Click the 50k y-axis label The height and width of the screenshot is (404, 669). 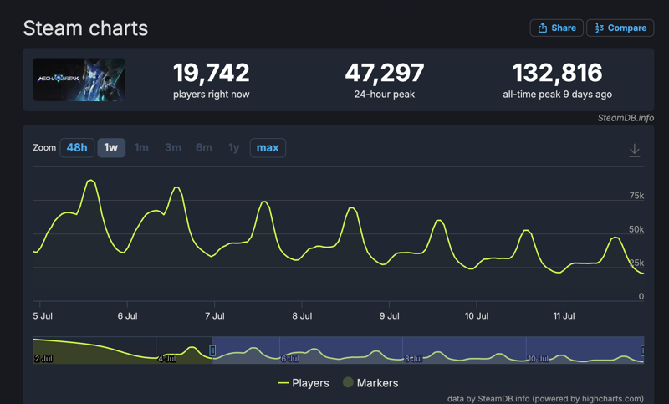pos(636,229)
